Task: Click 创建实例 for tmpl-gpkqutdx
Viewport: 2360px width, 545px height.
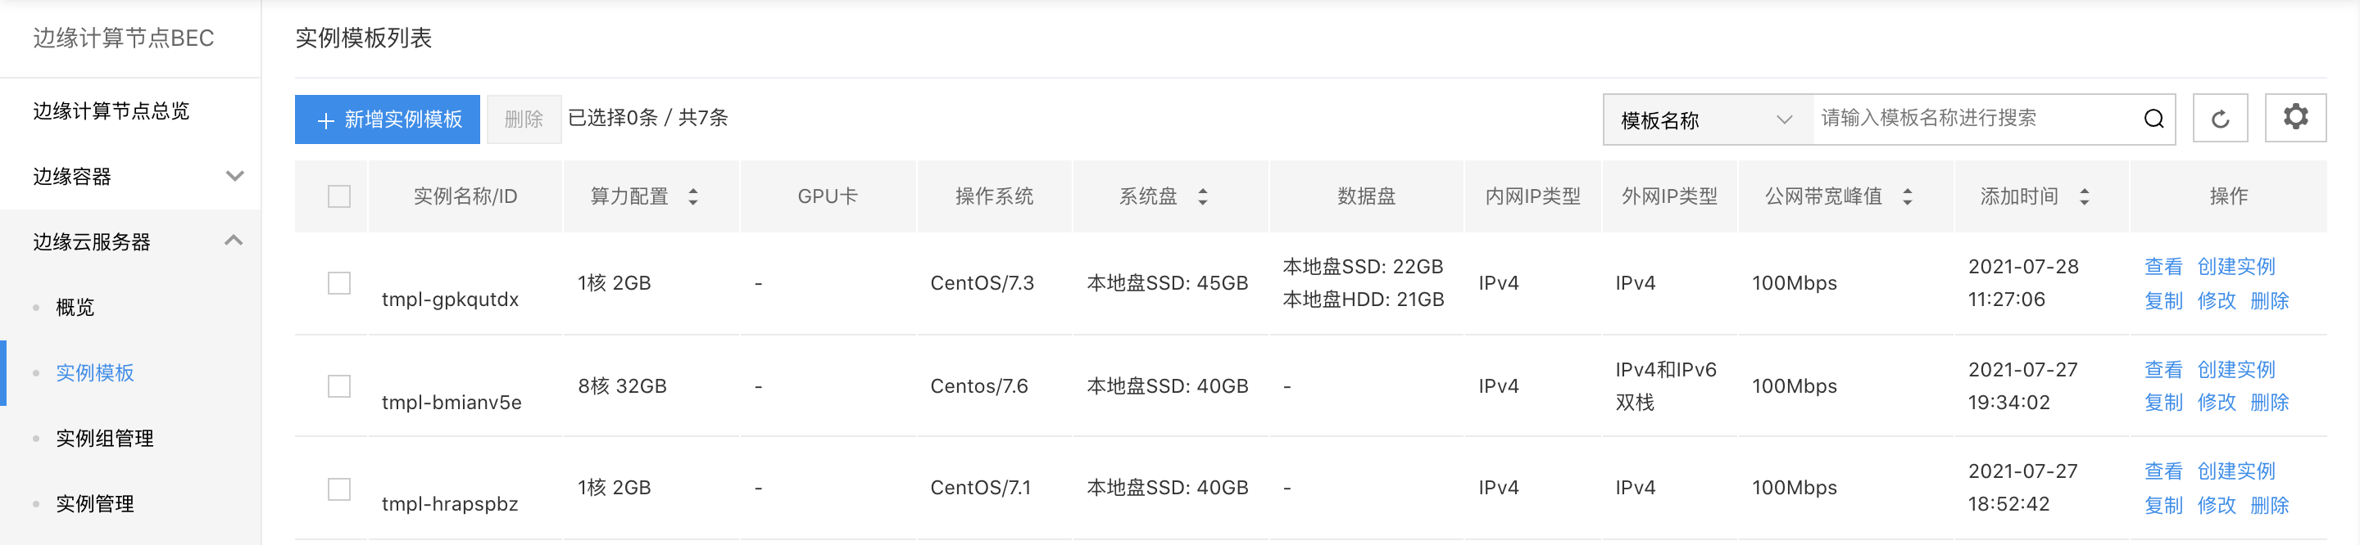Action: click(x=2235, y=267)
